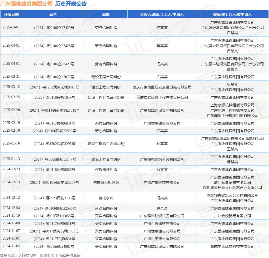Click plaintiff 汤某某
Image resolution: width=269 pixels, height=258 pixels.
coord(162,64)
